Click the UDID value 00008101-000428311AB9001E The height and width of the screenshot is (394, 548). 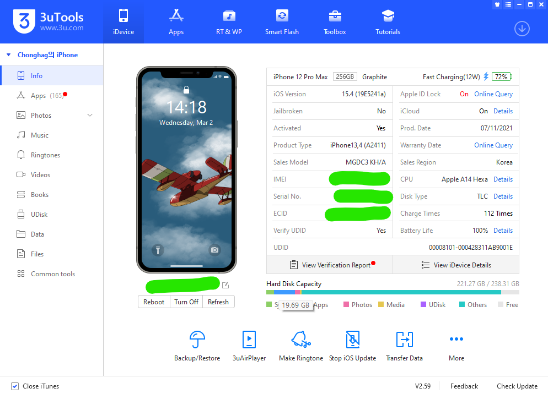coord(470,248)
